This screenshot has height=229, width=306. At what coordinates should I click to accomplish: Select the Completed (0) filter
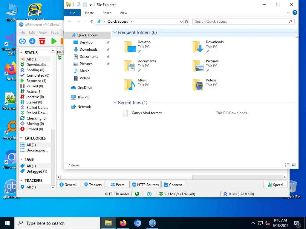[35, 75]
